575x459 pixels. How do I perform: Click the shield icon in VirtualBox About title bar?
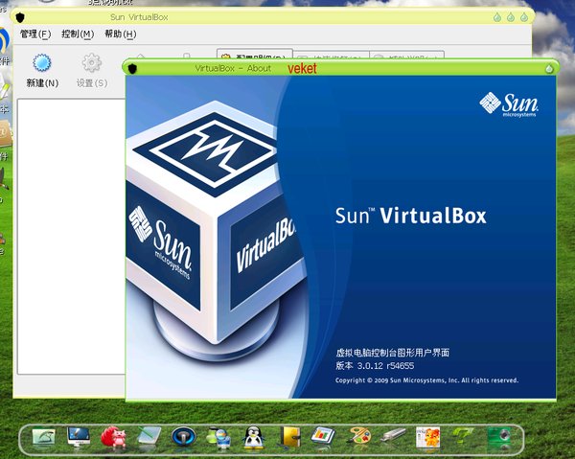click(x=132, y=68)
